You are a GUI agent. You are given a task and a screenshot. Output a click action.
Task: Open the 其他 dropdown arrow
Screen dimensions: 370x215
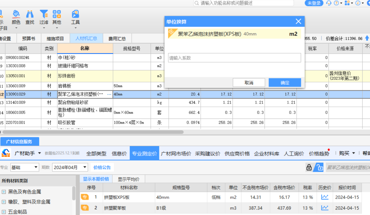(57, 28)
